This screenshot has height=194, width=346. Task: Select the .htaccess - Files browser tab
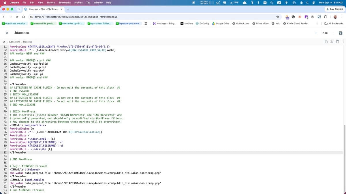coord(43,9)
